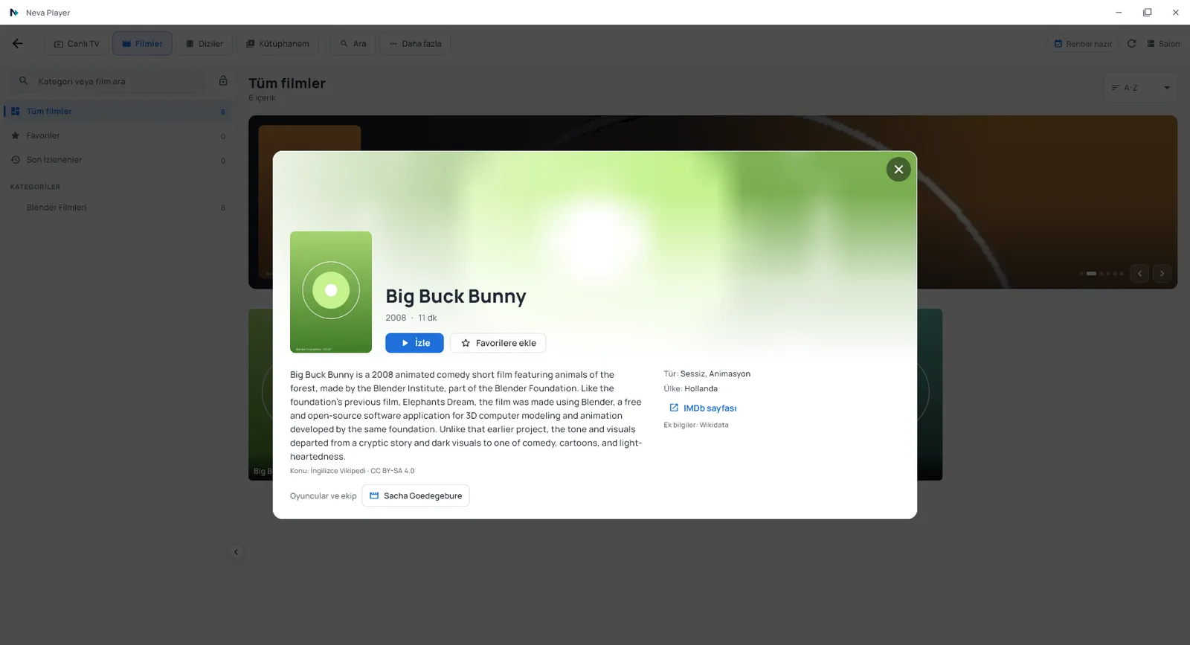Maximize the Neva Player window
Screen dimensions: 1190x645
[x=1148, y=13]
